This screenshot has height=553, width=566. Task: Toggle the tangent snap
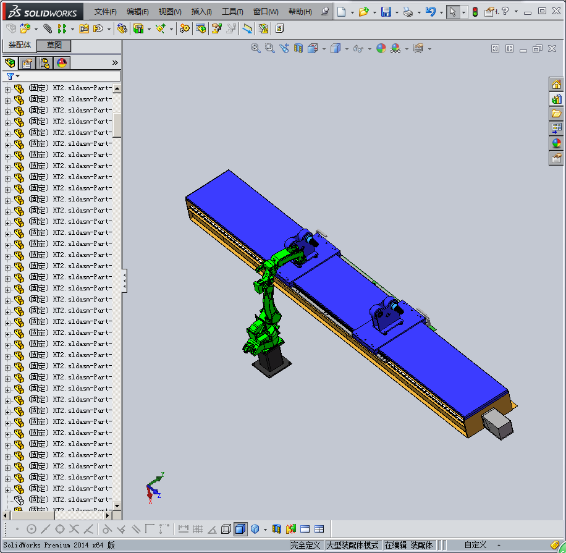(x=107, y=529)
